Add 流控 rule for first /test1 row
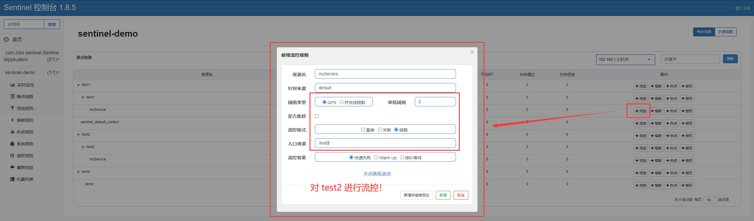754x221 pixels. pos(641,86)
